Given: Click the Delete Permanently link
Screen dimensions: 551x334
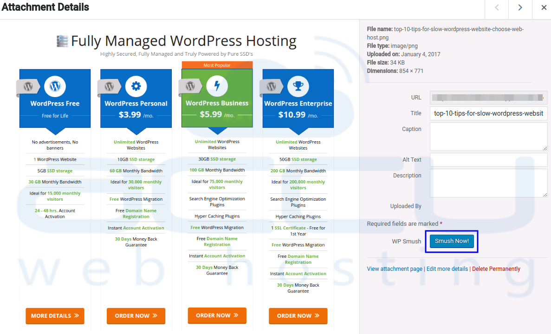Looking at the screenshot, I should [x=496, y=269].
